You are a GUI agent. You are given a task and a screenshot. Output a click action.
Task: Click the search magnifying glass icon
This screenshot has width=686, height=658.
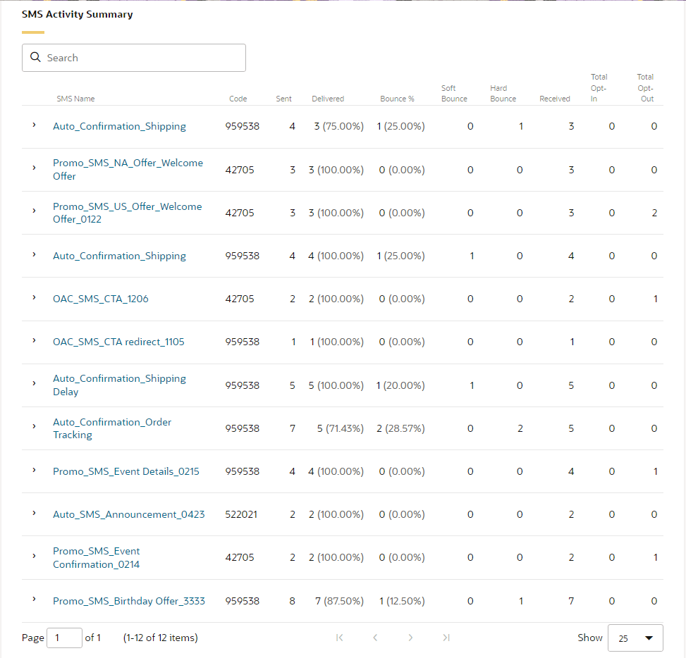click(x=35, y=57)
